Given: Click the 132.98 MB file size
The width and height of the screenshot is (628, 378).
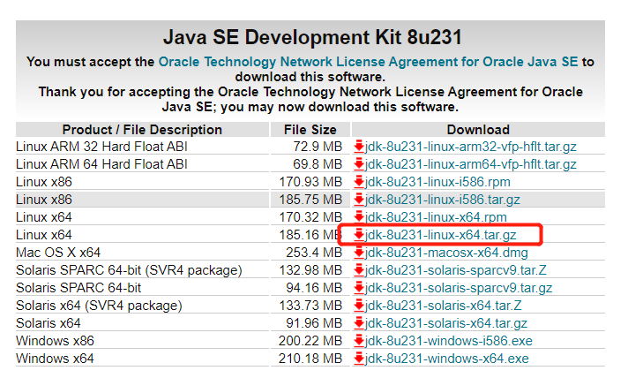Looking at the screenshot, I should click(310, 270).
